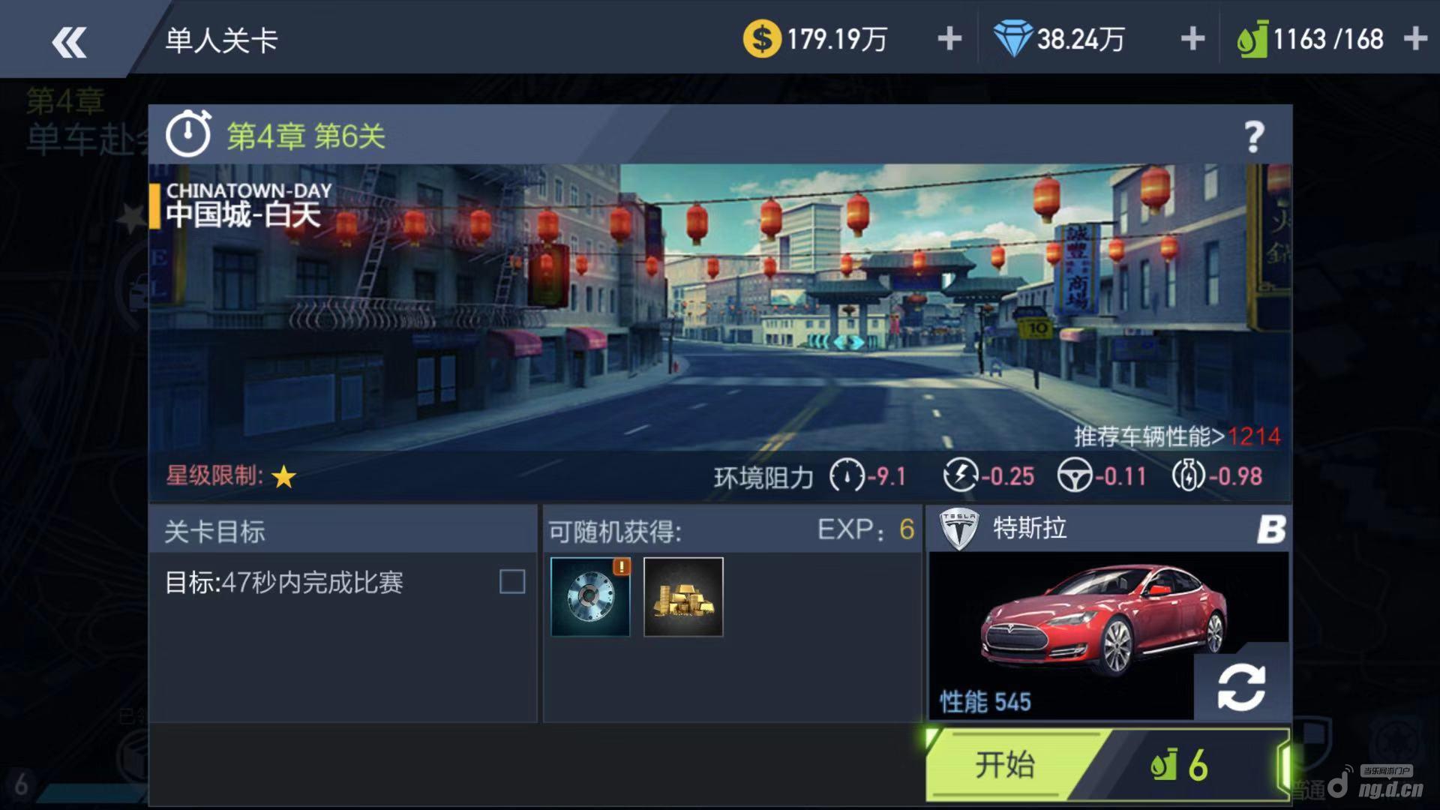Click the stopwatch icon beside 第4章 第6关
Screen dimensions: 1440x810
(x=188, y=134)
